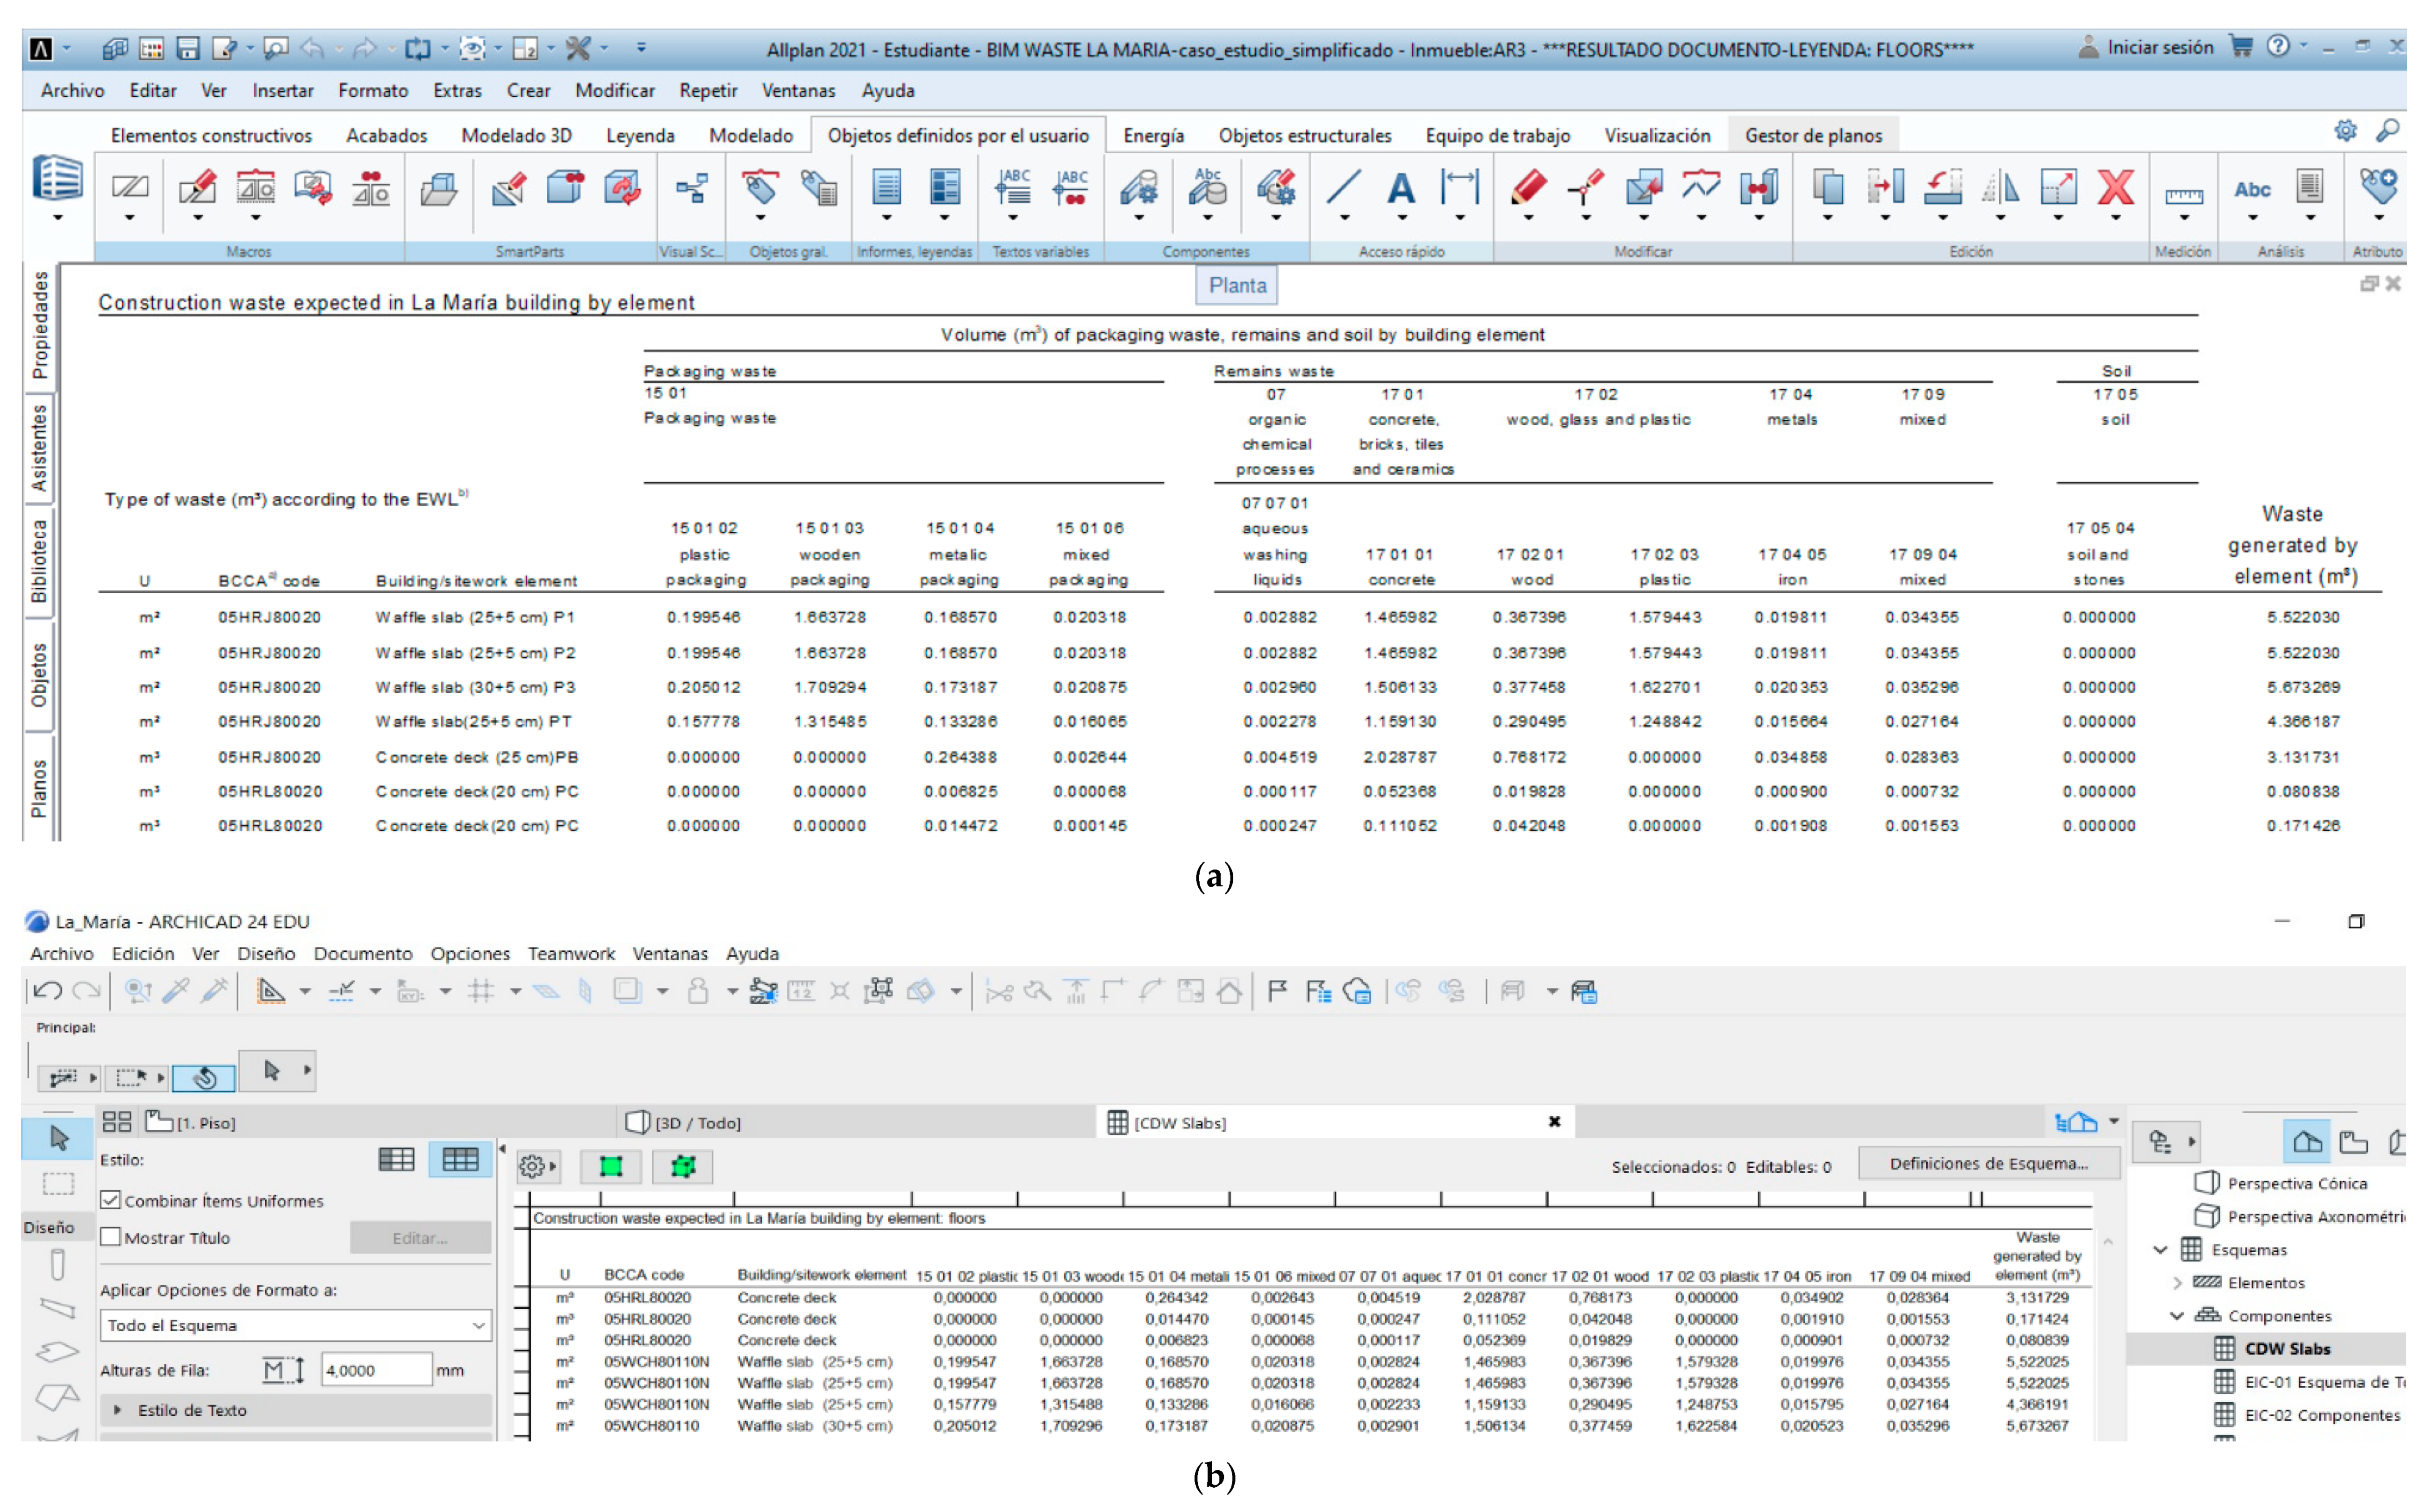This screenshot has height=1512, width=2432.
Task: Click the Planta view label button
Action: tap(1236, 286)
